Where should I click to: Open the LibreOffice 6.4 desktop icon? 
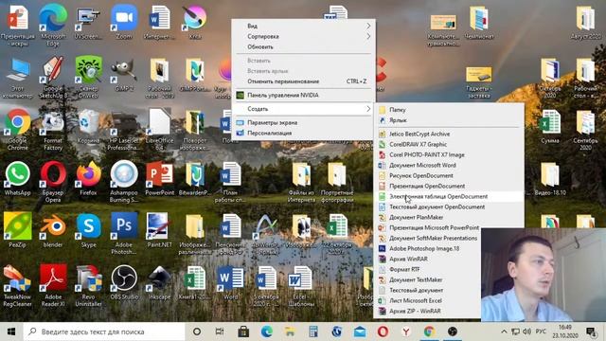click(x=160, y=129)
